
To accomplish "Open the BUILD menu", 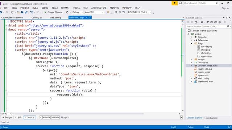I will 35,8.
